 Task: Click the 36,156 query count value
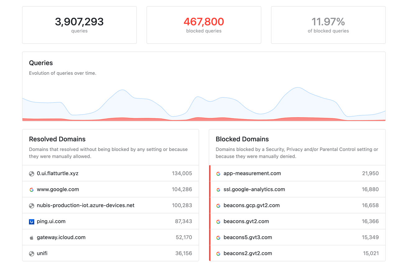click(x=184, y=253)
